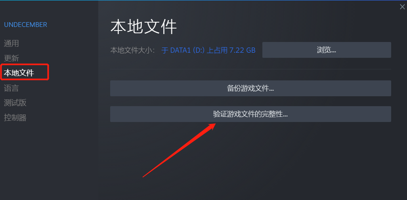Go to the 语言 settings page
The height and width of the screenshot is (200, 407).
coord(11,88)
